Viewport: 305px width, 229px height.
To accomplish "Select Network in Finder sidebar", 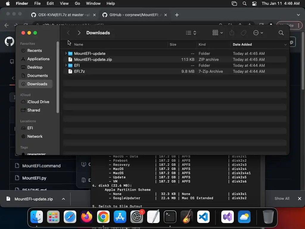I will [35, 137].
